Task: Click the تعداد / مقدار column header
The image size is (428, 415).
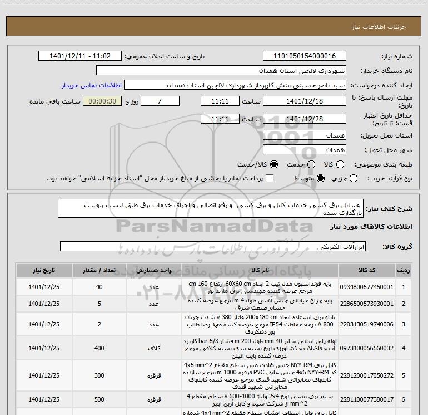Action: click(x=99, y=270)
